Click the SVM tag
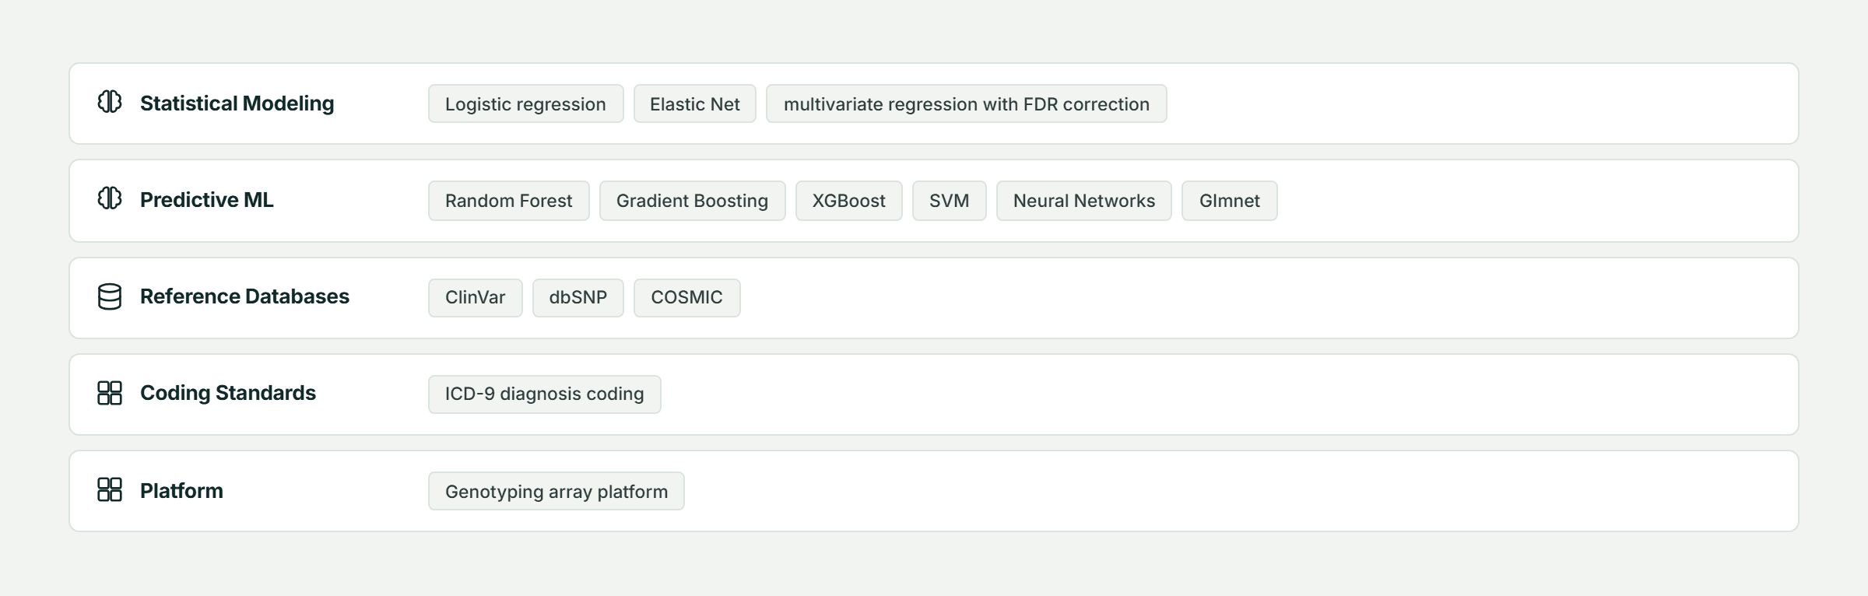The height and width of the screenshot is (596, 1868). coord(949,201)
